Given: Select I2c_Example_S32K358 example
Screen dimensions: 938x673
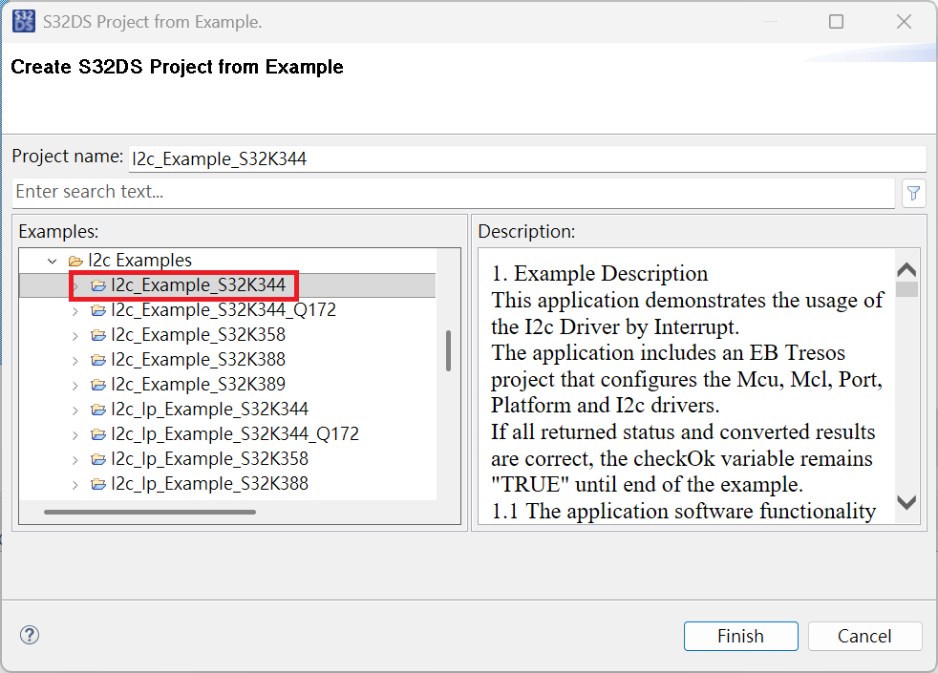Looking at the screenshot, I should click(198, 335).
